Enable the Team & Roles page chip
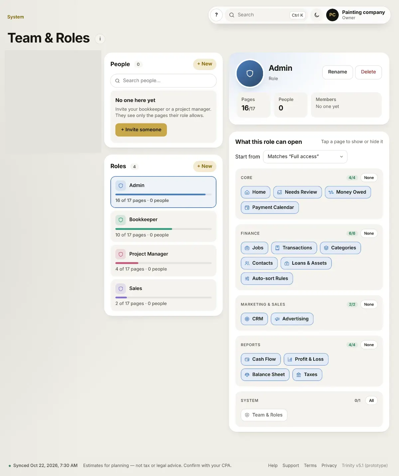 [x=264, y=415]
